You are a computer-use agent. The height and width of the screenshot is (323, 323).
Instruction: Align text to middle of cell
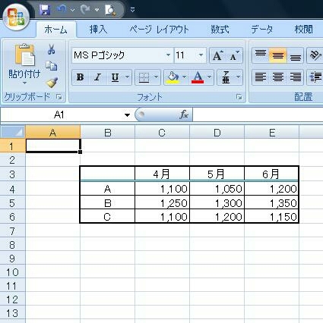[278, 55]
